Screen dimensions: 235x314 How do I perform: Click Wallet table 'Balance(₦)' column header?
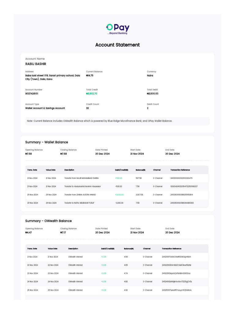click(140, 170)
